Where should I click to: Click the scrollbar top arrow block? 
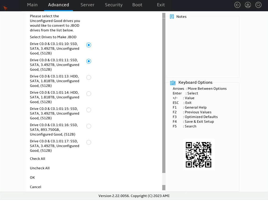point(164,15)
